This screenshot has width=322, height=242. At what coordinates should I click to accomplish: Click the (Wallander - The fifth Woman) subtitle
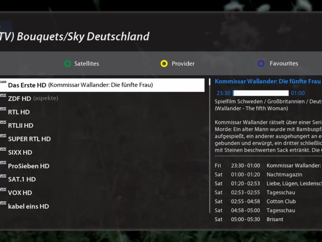(x=251, y=108)
